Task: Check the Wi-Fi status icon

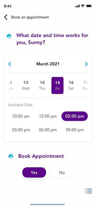Action: (x=83, y=6)
